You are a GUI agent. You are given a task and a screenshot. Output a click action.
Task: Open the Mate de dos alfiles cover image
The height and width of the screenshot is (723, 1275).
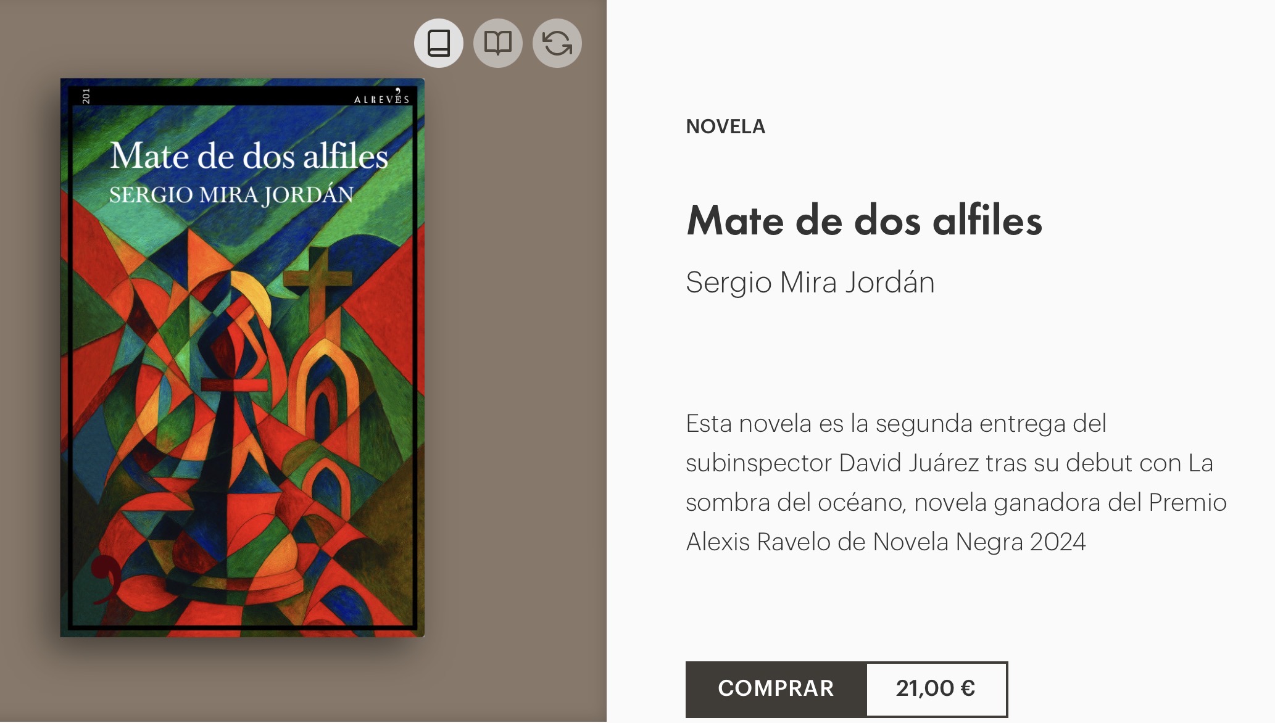[243, 358]
